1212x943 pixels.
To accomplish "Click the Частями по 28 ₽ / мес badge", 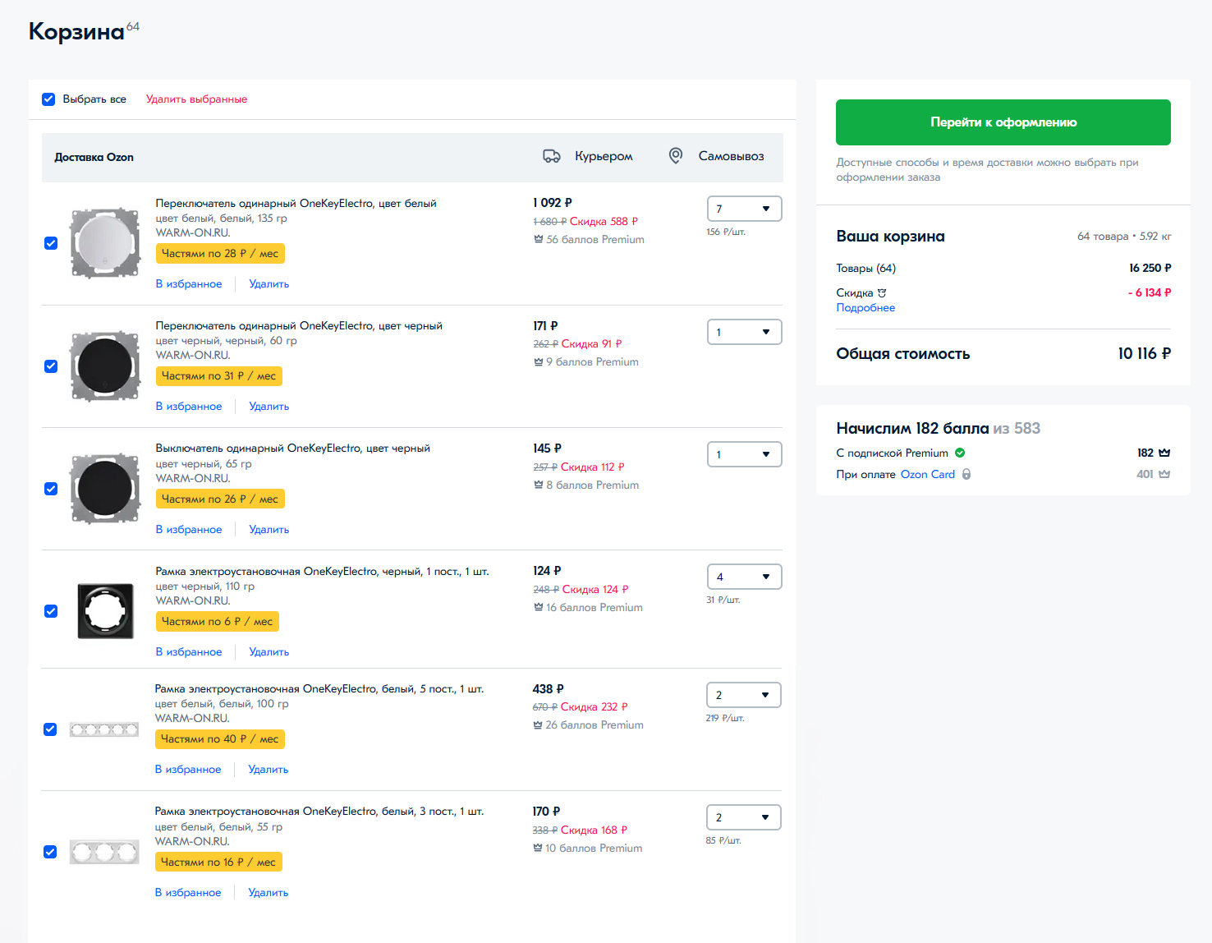I will (x=220, y=254).
